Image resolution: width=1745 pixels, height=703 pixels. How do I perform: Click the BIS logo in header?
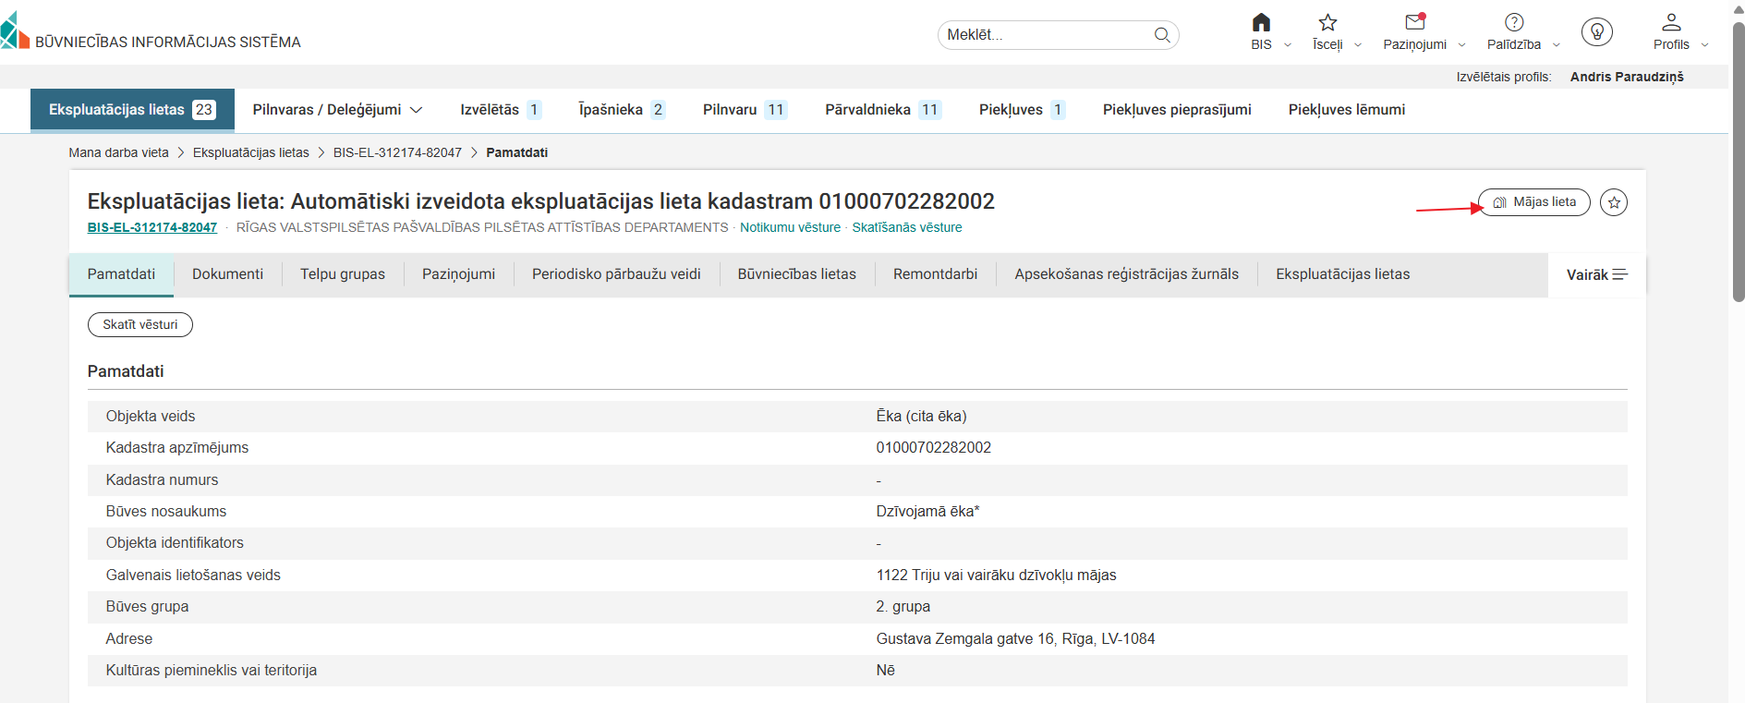[x=15, y=31]
